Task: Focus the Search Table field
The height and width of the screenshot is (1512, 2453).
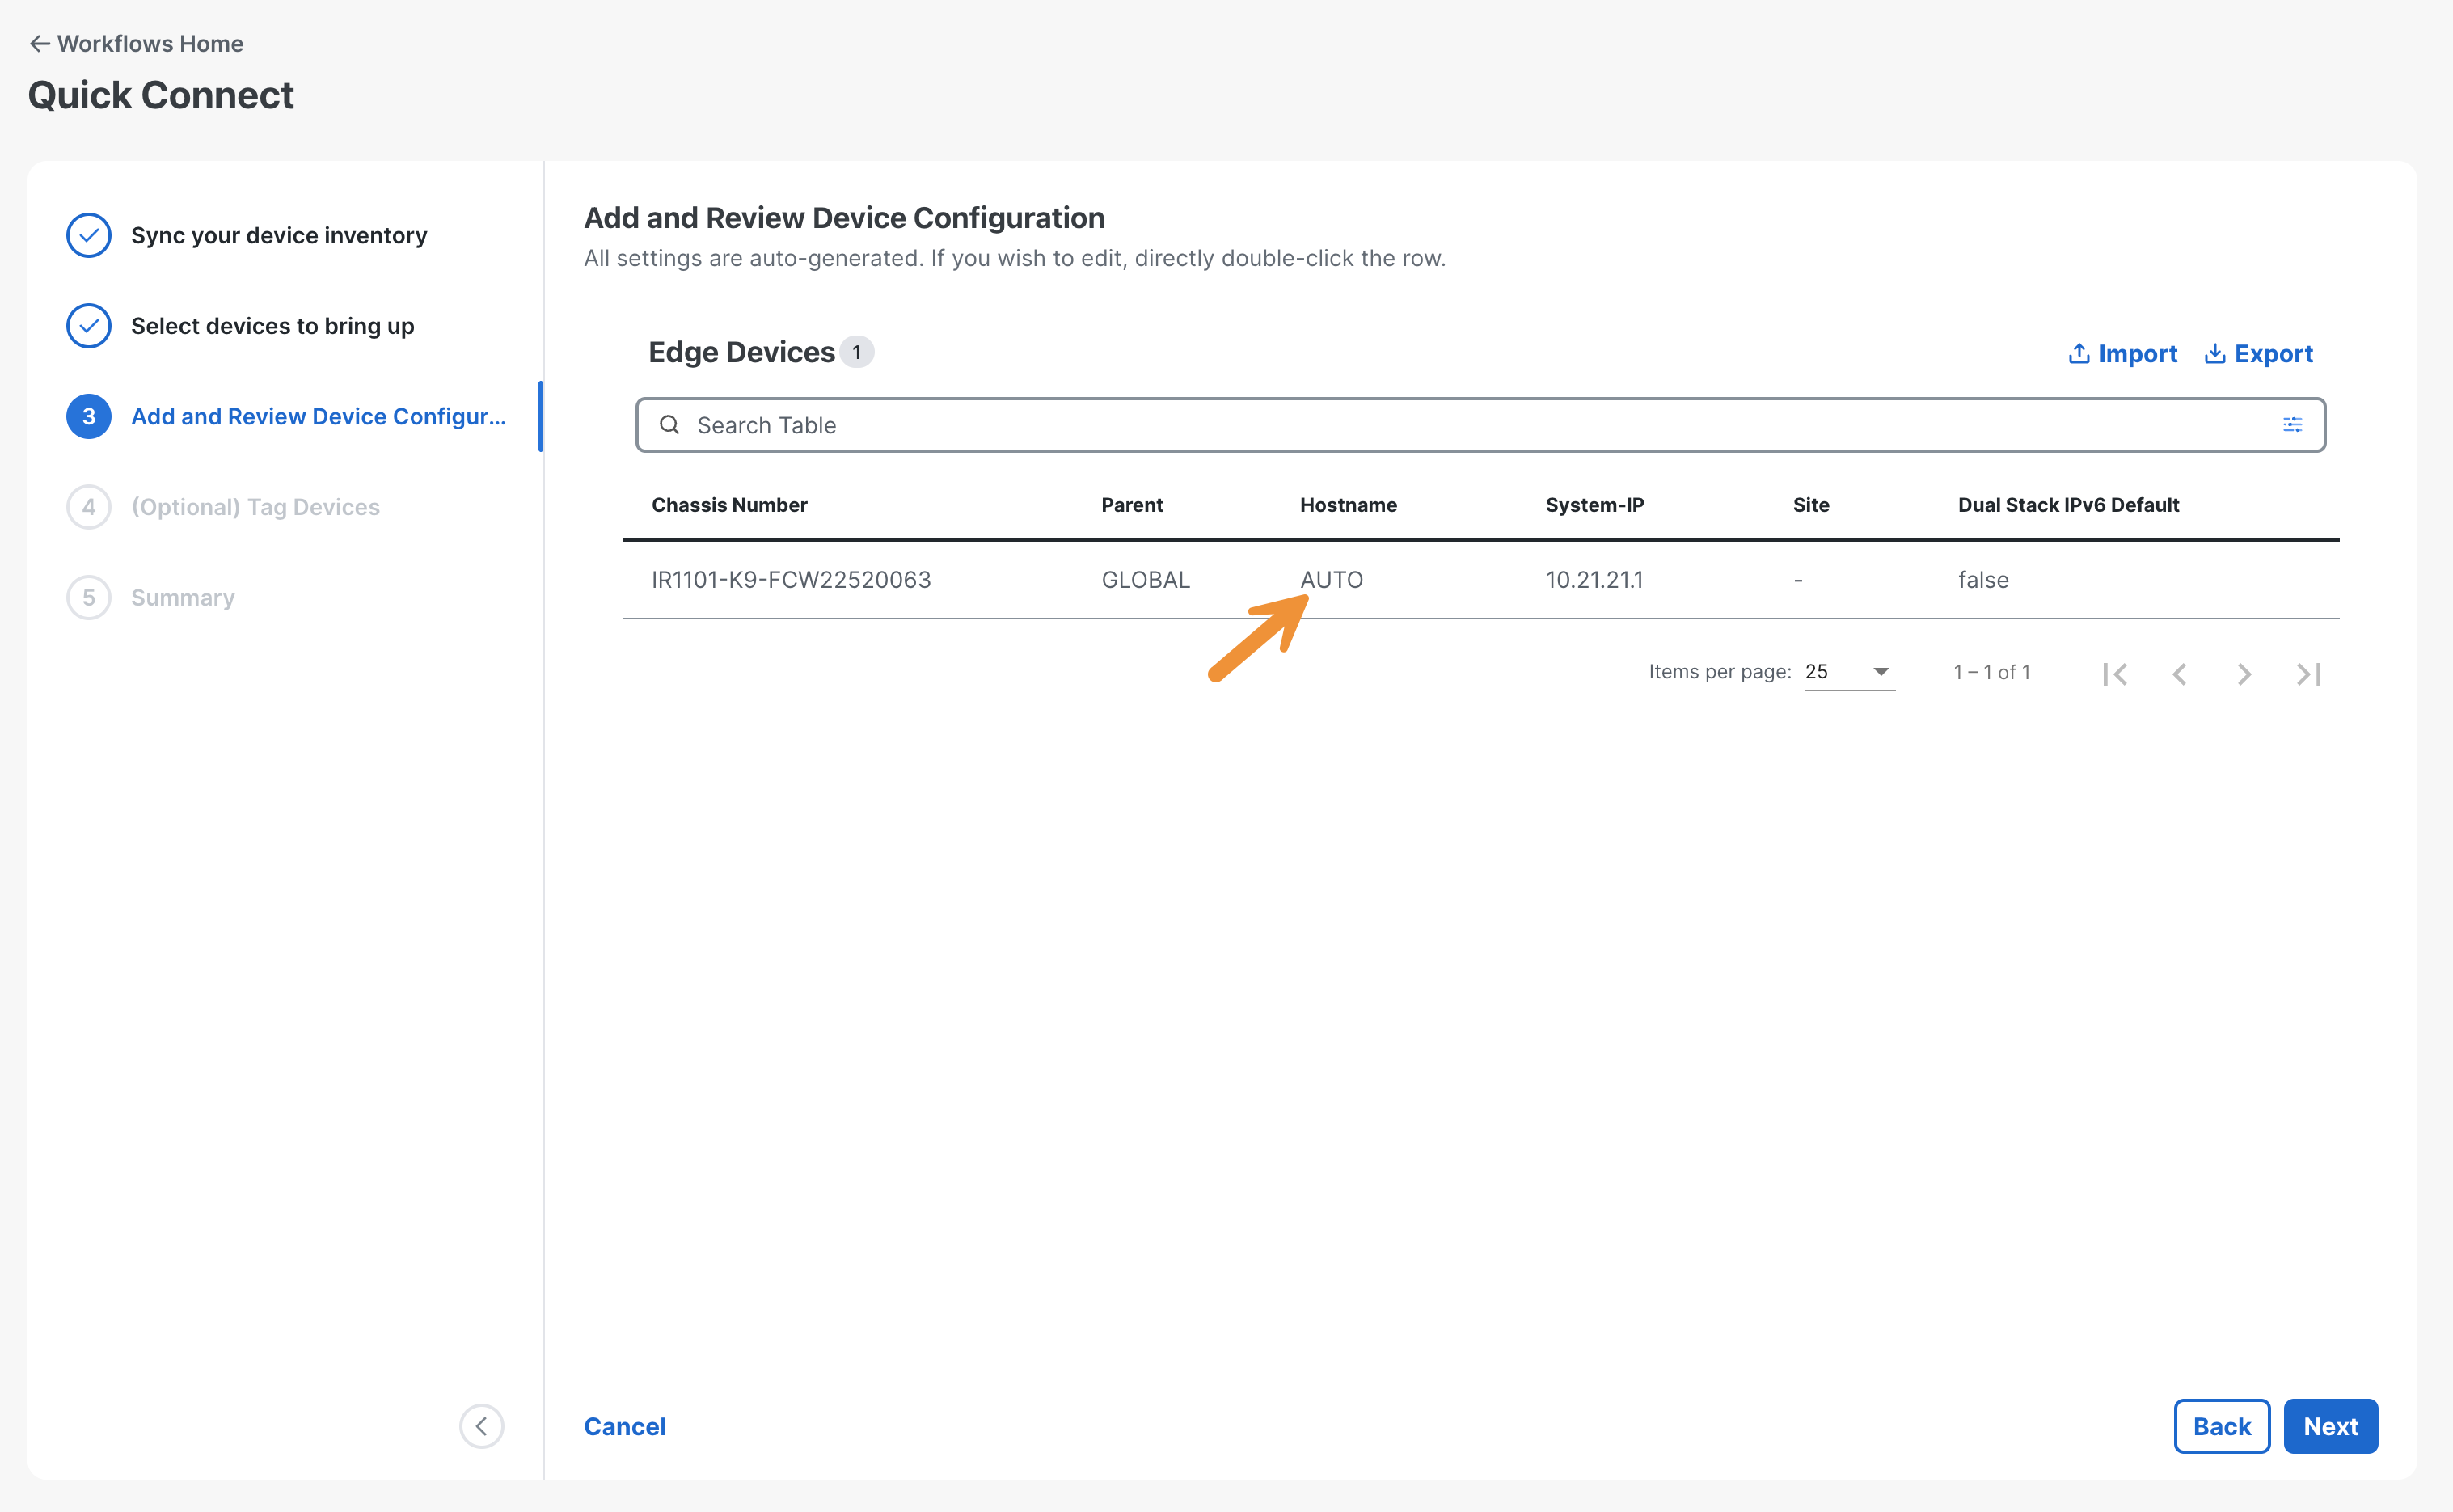Action: pos(1480,425)
